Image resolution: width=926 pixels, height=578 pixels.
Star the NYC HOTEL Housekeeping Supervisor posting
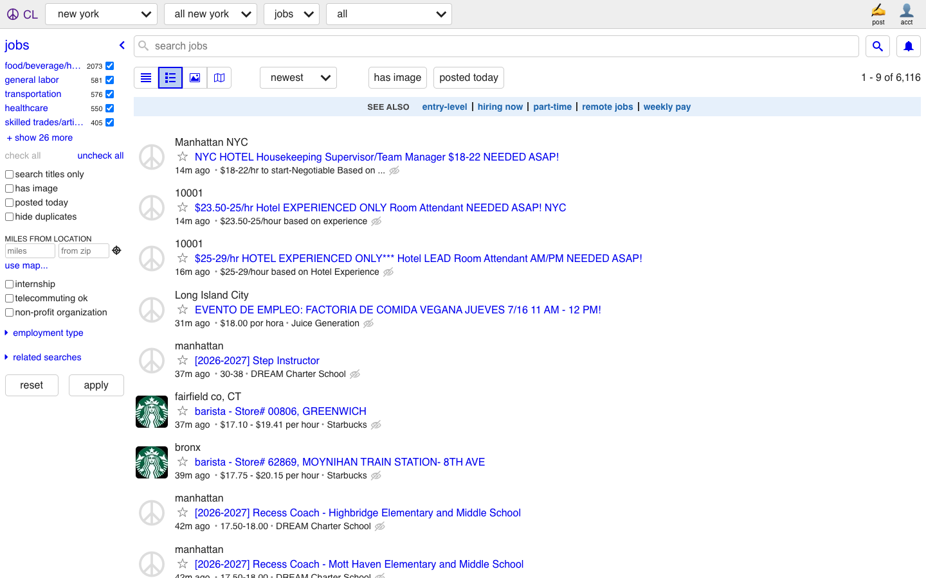point(183,157)
